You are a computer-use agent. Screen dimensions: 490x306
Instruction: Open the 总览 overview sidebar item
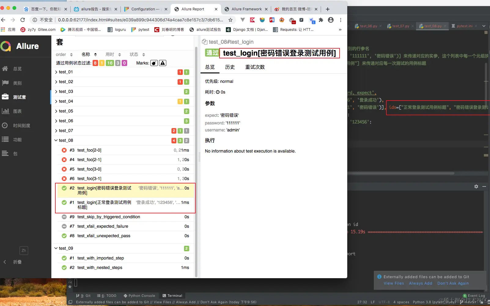17,69
